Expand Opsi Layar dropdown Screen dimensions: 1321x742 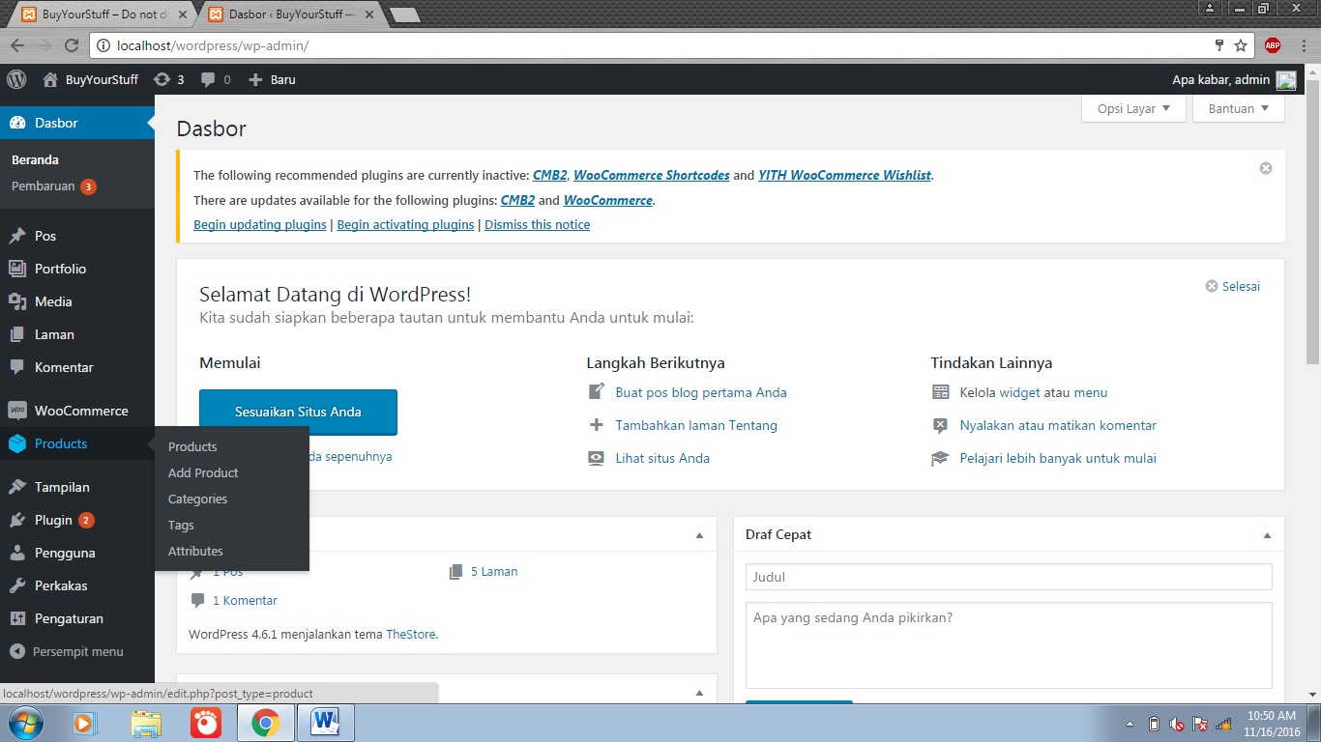click(x=1133, y=108)
